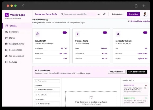The height and width of the screenshot is (110, 153).
Task: Click Refresh Global Metadata link
Action: 139,21
